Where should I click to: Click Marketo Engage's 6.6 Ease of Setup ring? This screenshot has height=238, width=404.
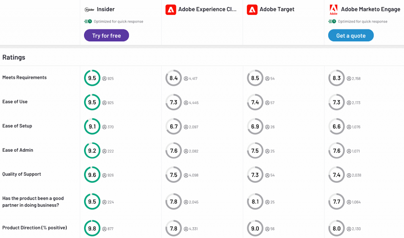337,126
